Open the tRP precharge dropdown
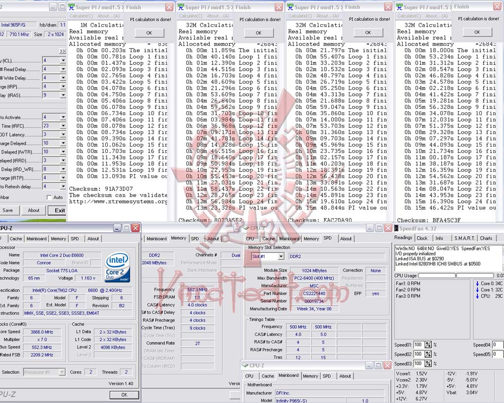The height and width of the screenshot is (403, 504). point(63,87)
